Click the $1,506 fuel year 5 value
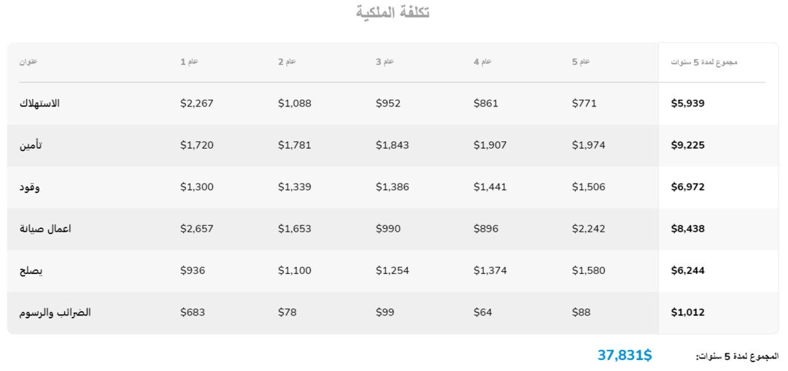This screenshot has height=371, width=788. pos(588,187)
